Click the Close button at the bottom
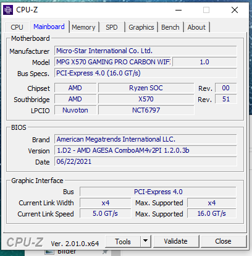This screenshot has width=252, height=256. tap(223, 241)
